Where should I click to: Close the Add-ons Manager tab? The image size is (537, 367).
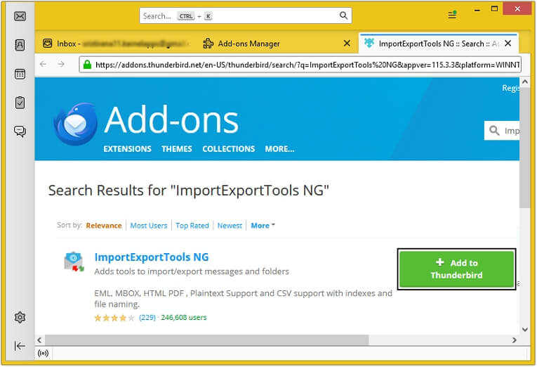pyautogui.click(x=346, y=44)
